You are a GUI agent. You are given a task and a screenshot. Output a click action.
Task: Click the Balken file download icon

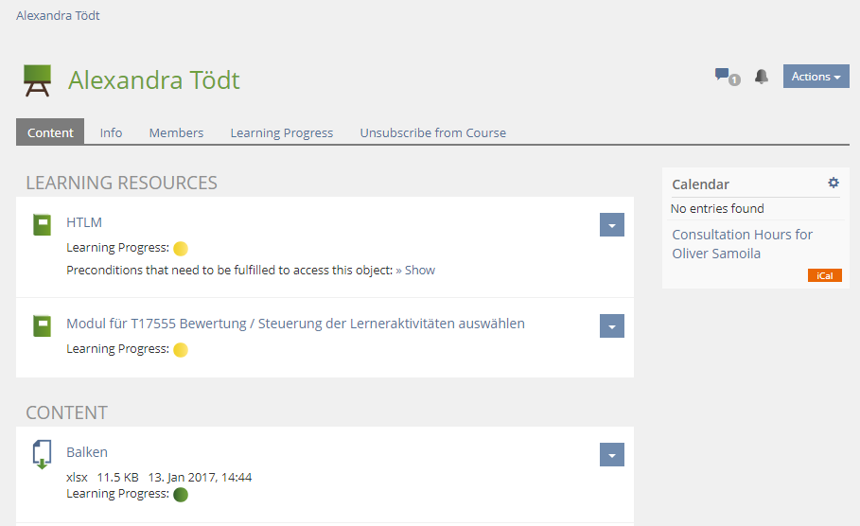coord(42,454)
